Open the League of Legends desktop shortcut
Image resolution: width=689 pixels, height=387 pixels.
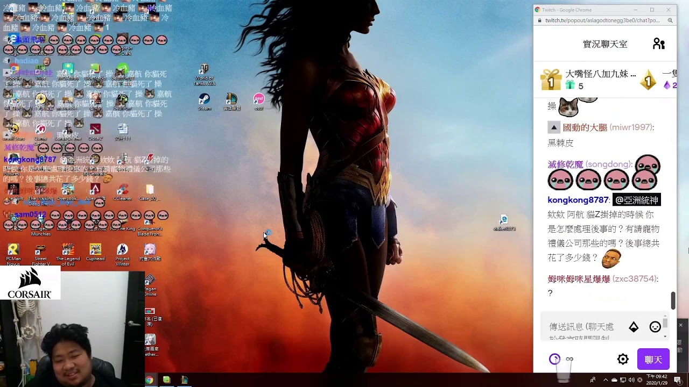pyautogui.click(x=231, y=102)
